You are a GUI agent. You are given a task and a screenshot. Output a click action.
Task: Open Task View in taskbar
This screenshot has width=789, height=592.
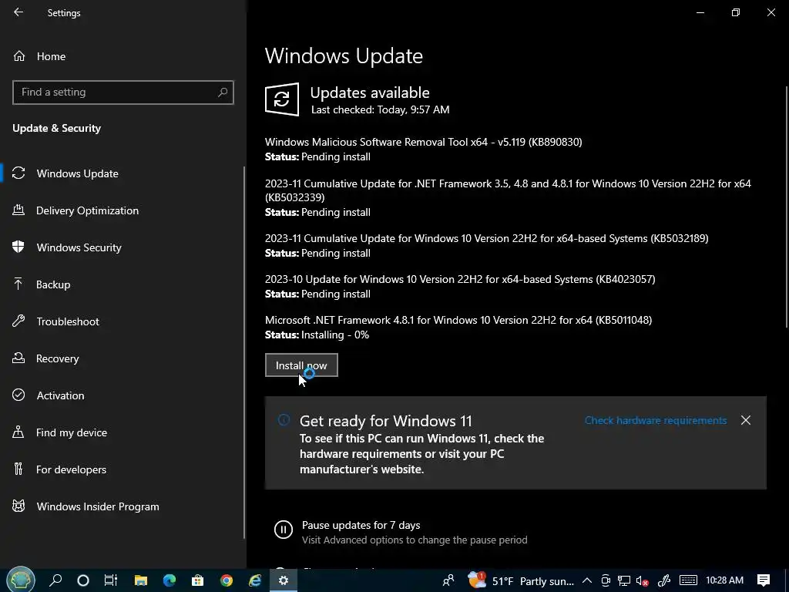(x=111, y=580)
